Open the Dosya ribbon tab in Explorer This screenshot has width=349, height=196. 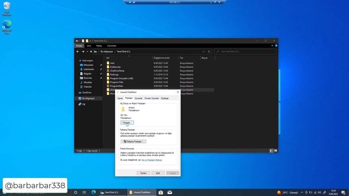pos(79,46)
